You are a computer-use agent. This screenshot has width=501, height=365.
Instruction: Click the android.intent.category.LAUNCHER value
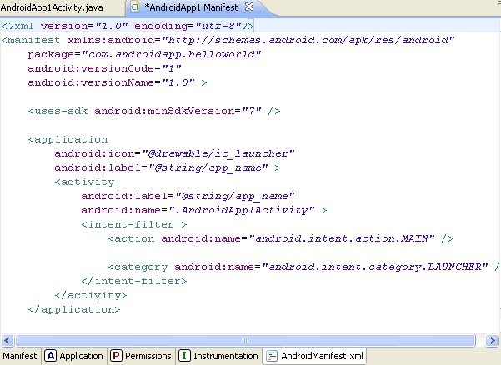pos(375,267)
